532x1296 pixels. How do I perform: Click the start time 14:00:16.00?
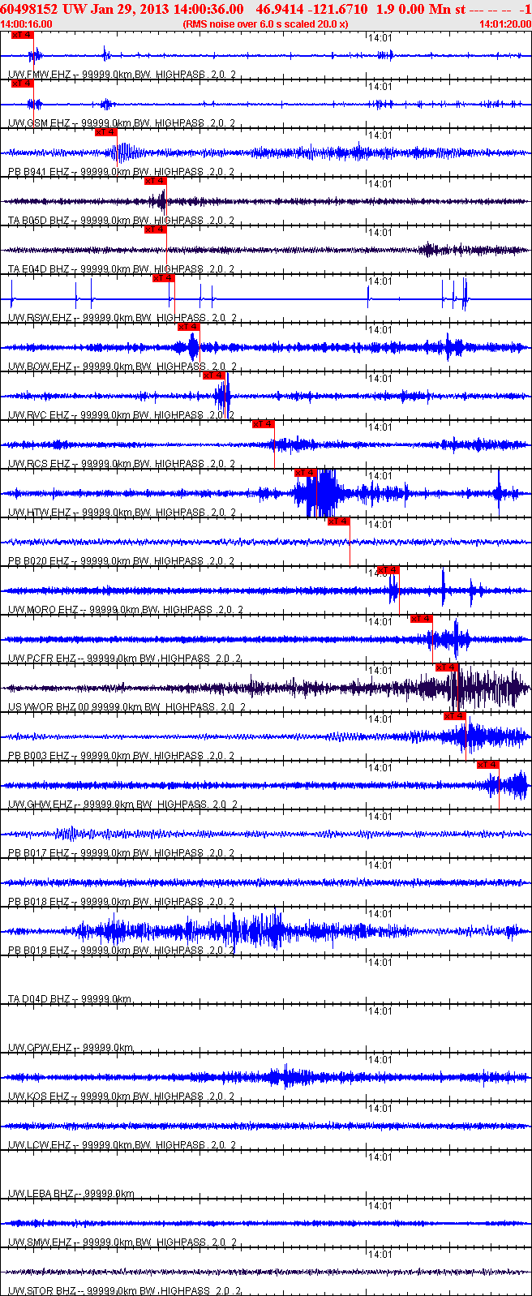(26, 24)
